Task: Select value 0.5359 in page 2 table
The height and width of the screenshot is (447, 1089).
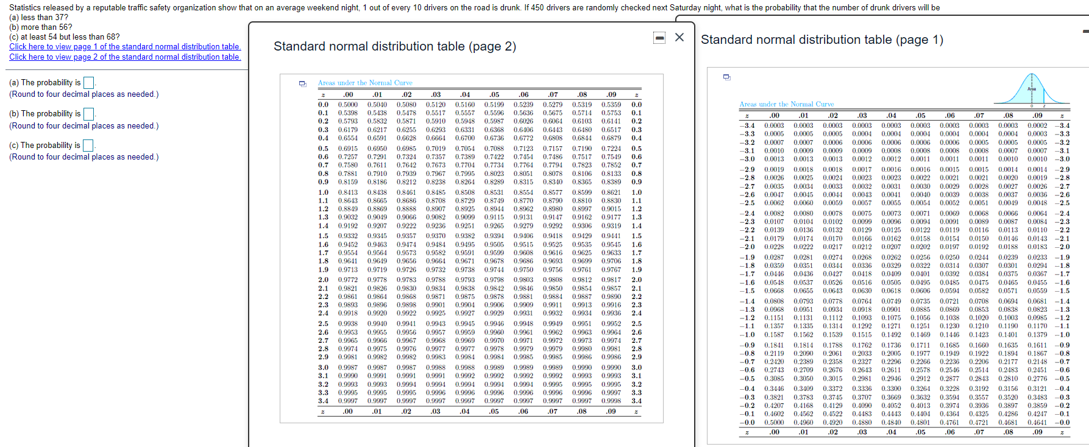Action: tap(611, 105)
